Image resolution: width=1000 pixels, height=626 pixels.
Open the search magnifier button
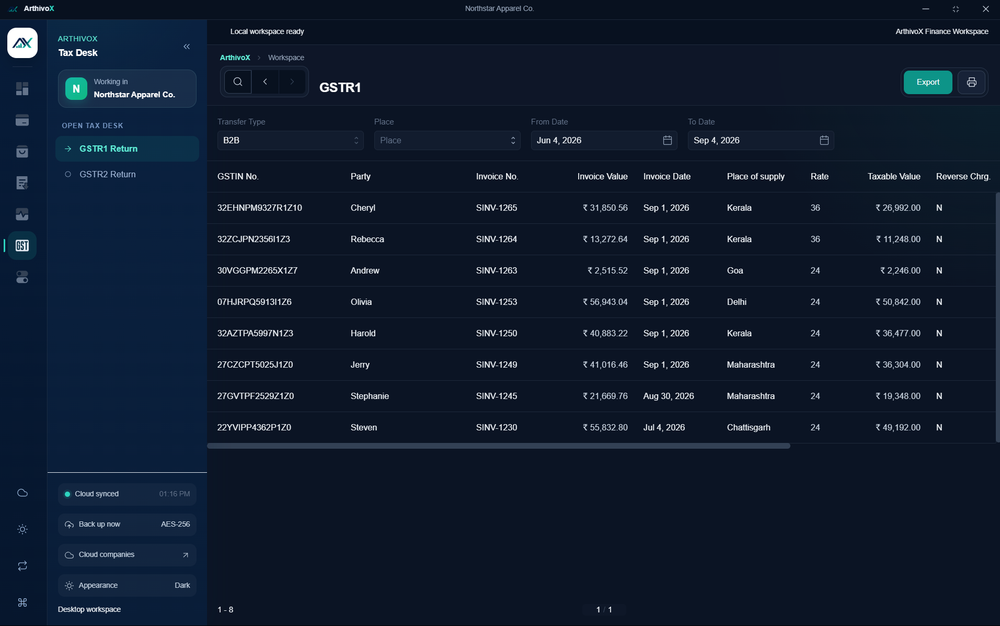238,82
